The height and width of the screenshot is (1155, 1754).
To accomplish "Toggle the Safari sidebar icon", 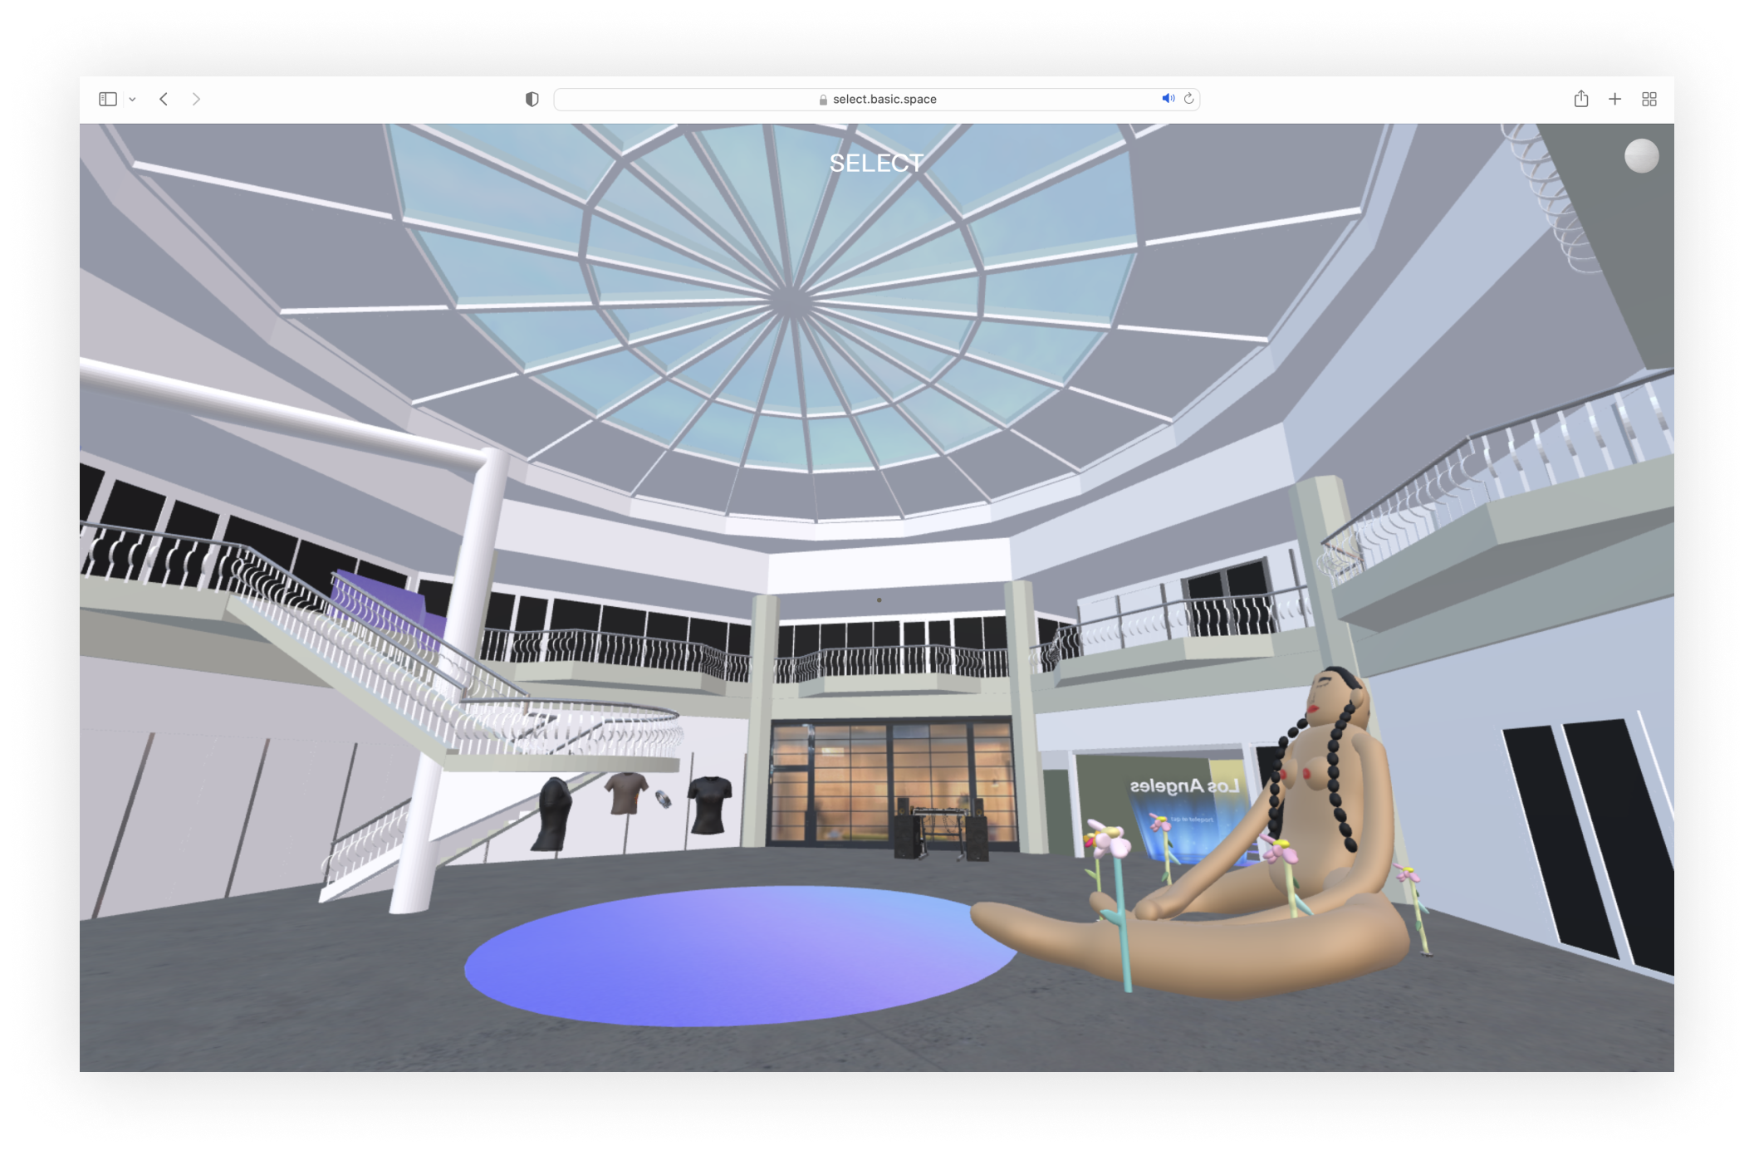I will 108,99.
